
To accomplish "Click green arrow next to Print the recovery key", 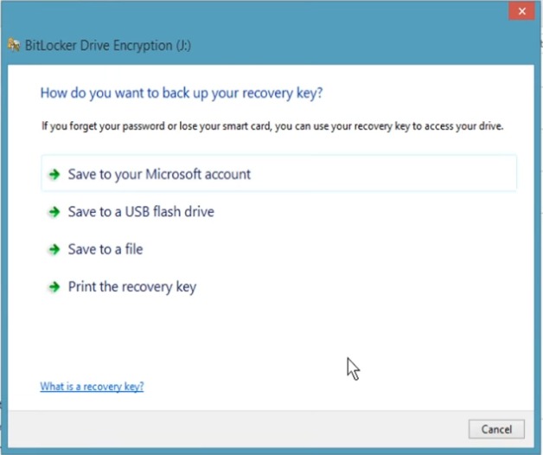I will pyautogui.click(x=54, y=286).
